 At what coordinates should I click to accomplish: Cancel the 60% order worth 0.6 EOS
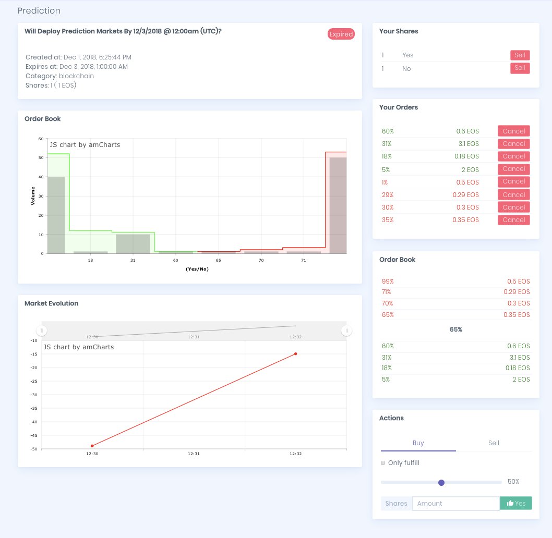tap(513, 131)
